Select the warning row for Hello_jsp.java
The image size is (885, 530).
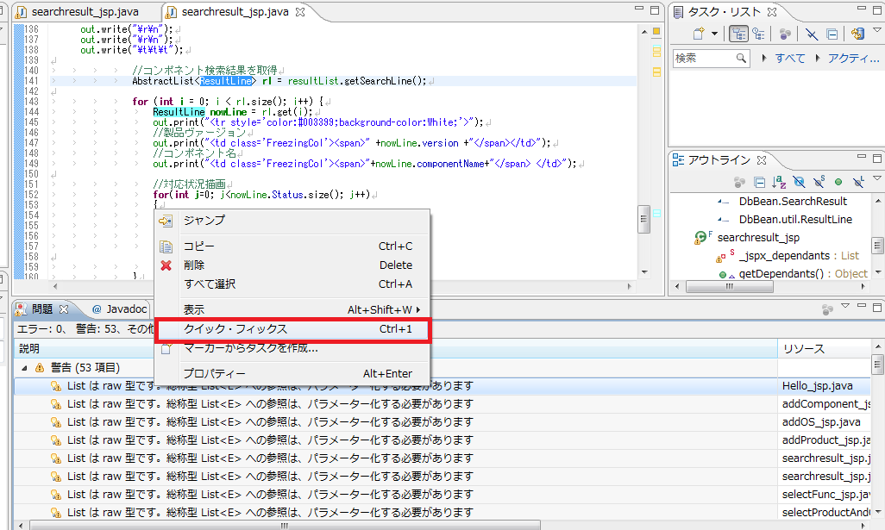442,386
